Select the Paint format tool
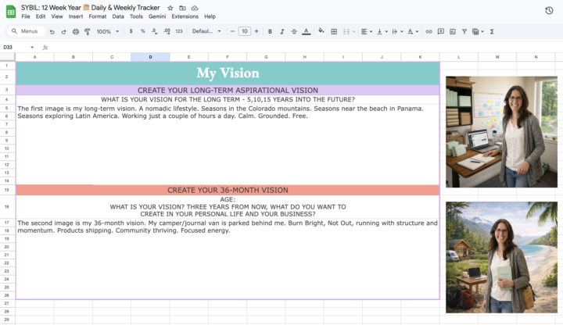The image size is (563, 325). pyautogui.click(x=87, y=31)
